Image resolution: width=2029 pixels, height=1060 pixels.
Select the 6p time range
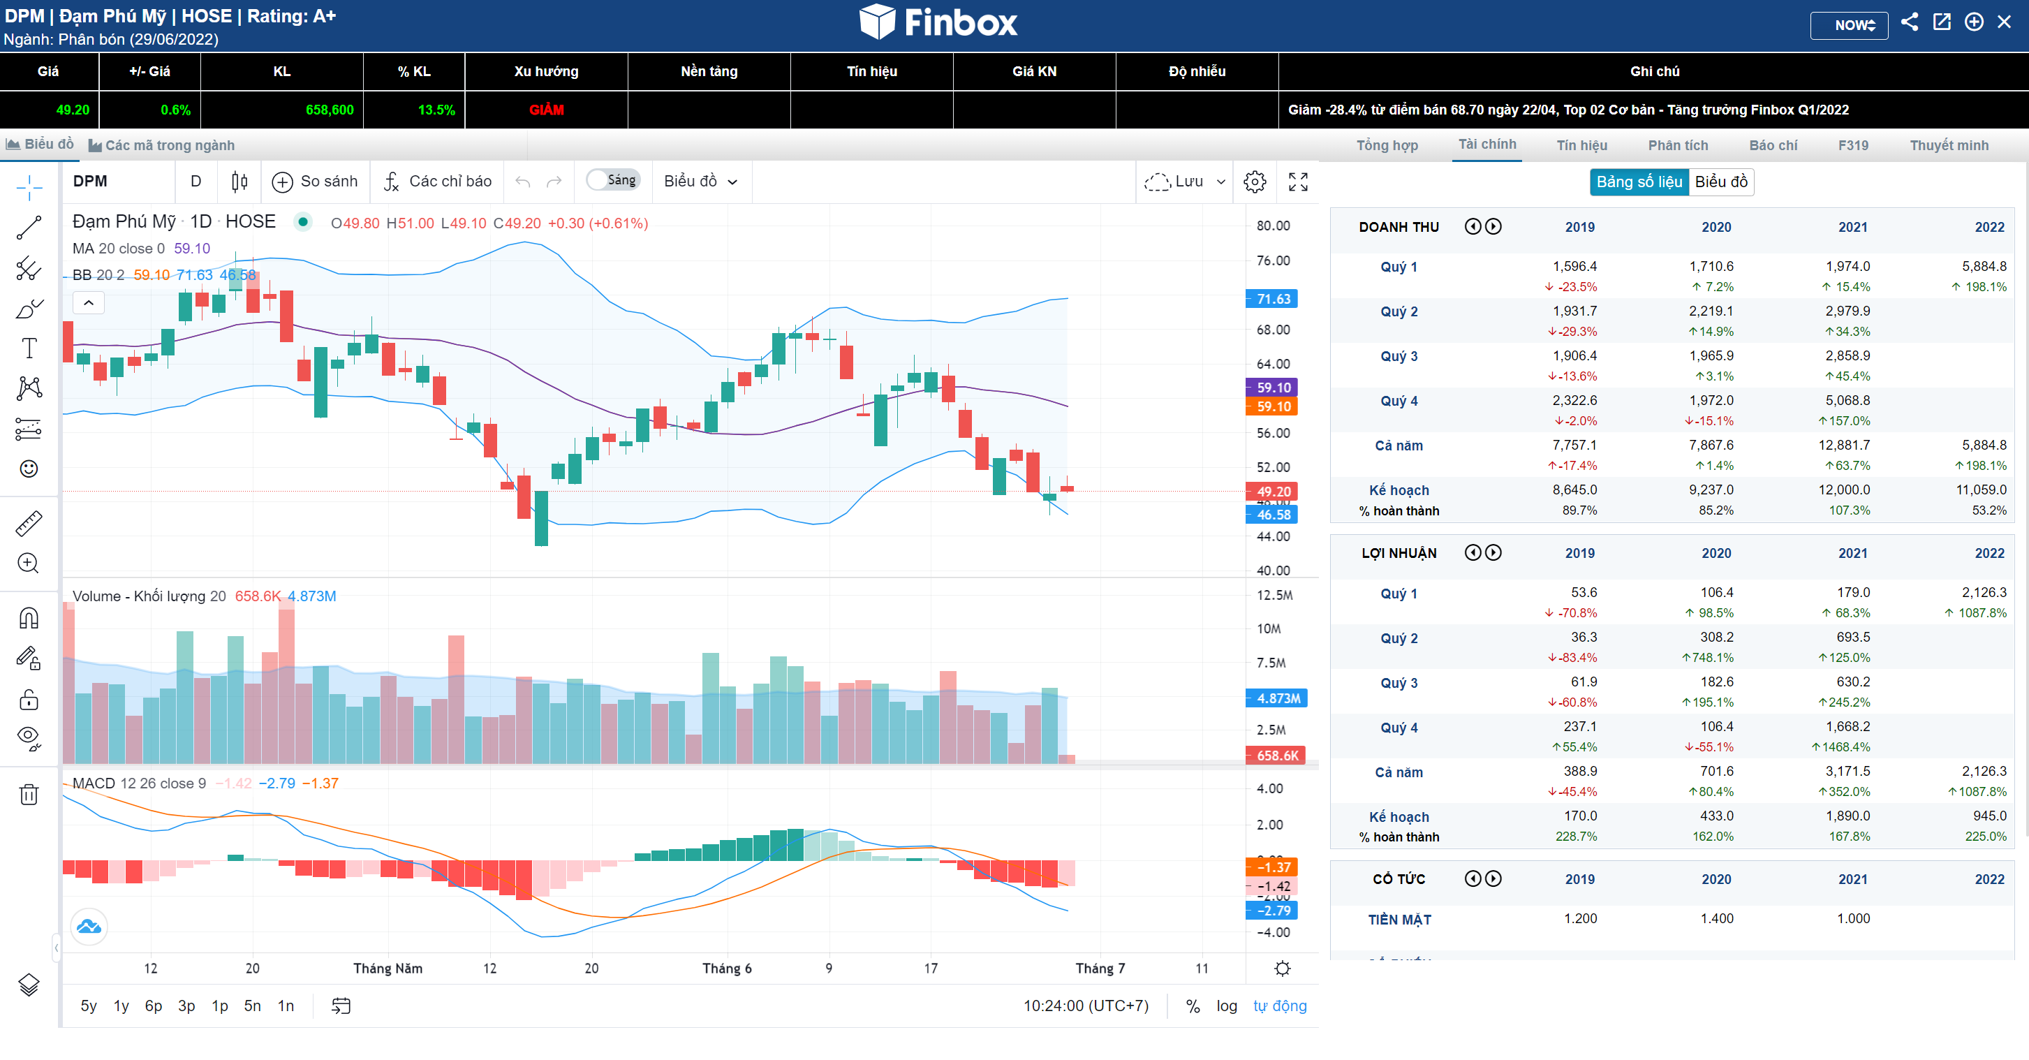(x=154, y=1006)
